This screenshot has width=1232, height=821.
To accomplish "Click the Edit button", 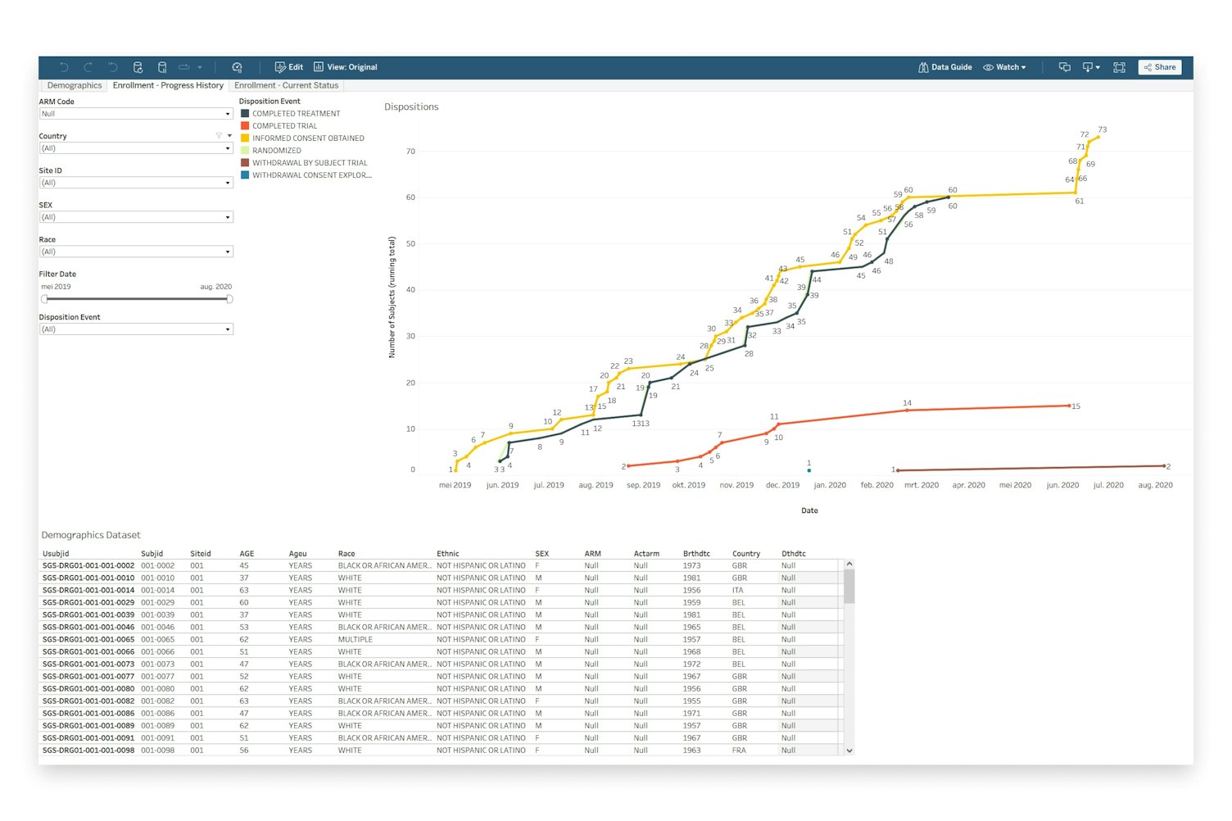I will tap(288, 67).
